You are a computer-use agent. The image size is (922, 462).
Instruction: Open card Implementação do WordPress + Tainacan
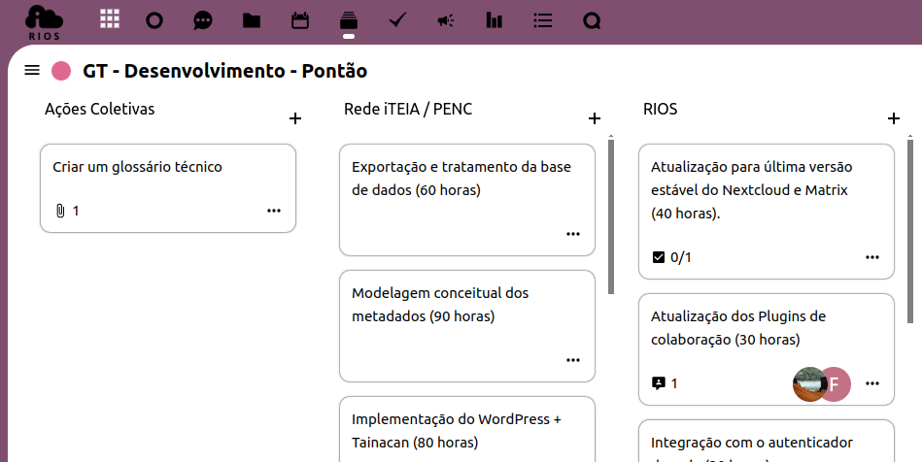(x=467, y=430)
